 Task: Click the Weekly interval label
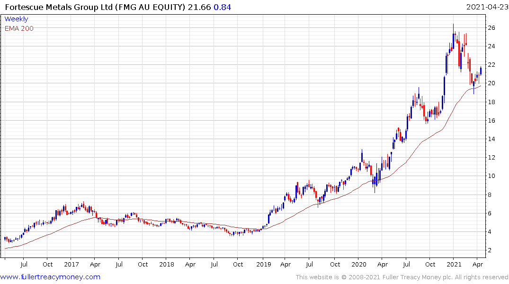coord(16,19)
